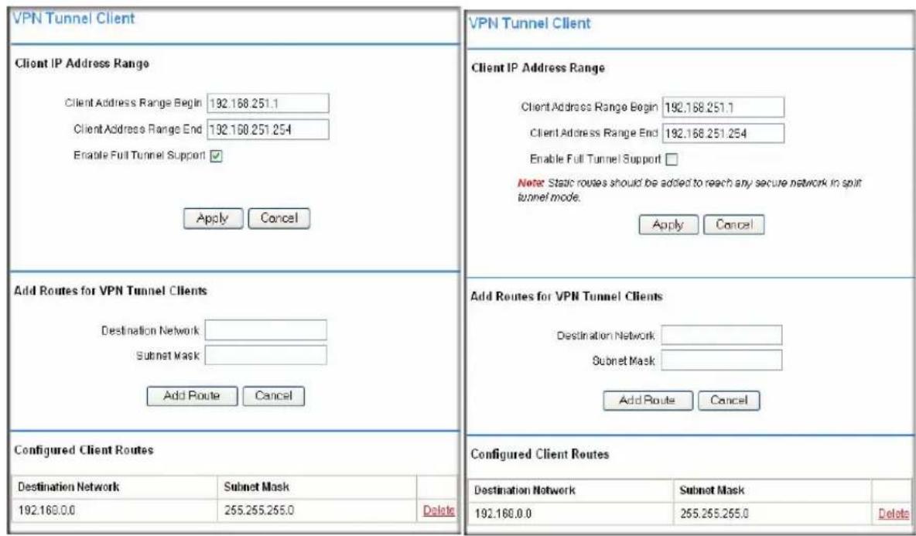Click Destination Network column header, left table
Image resolution: width=916 pixels, height=536 pixels.
point(69,487)
